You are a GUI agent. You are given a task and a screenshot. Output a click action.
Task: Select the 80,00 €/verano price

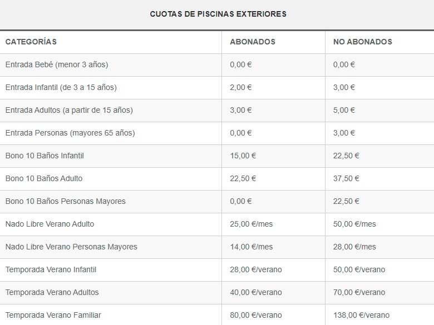tap(256, 315)
